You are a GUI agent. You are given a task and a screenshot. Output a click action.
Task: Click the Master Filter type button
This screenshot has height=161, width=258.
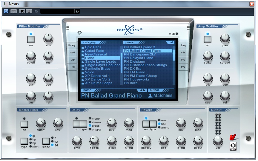point(24,141)
